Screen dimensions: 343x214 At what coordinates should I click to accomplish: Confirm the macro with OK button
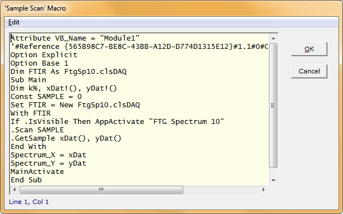pyautogui.click(x=309, y=49)
